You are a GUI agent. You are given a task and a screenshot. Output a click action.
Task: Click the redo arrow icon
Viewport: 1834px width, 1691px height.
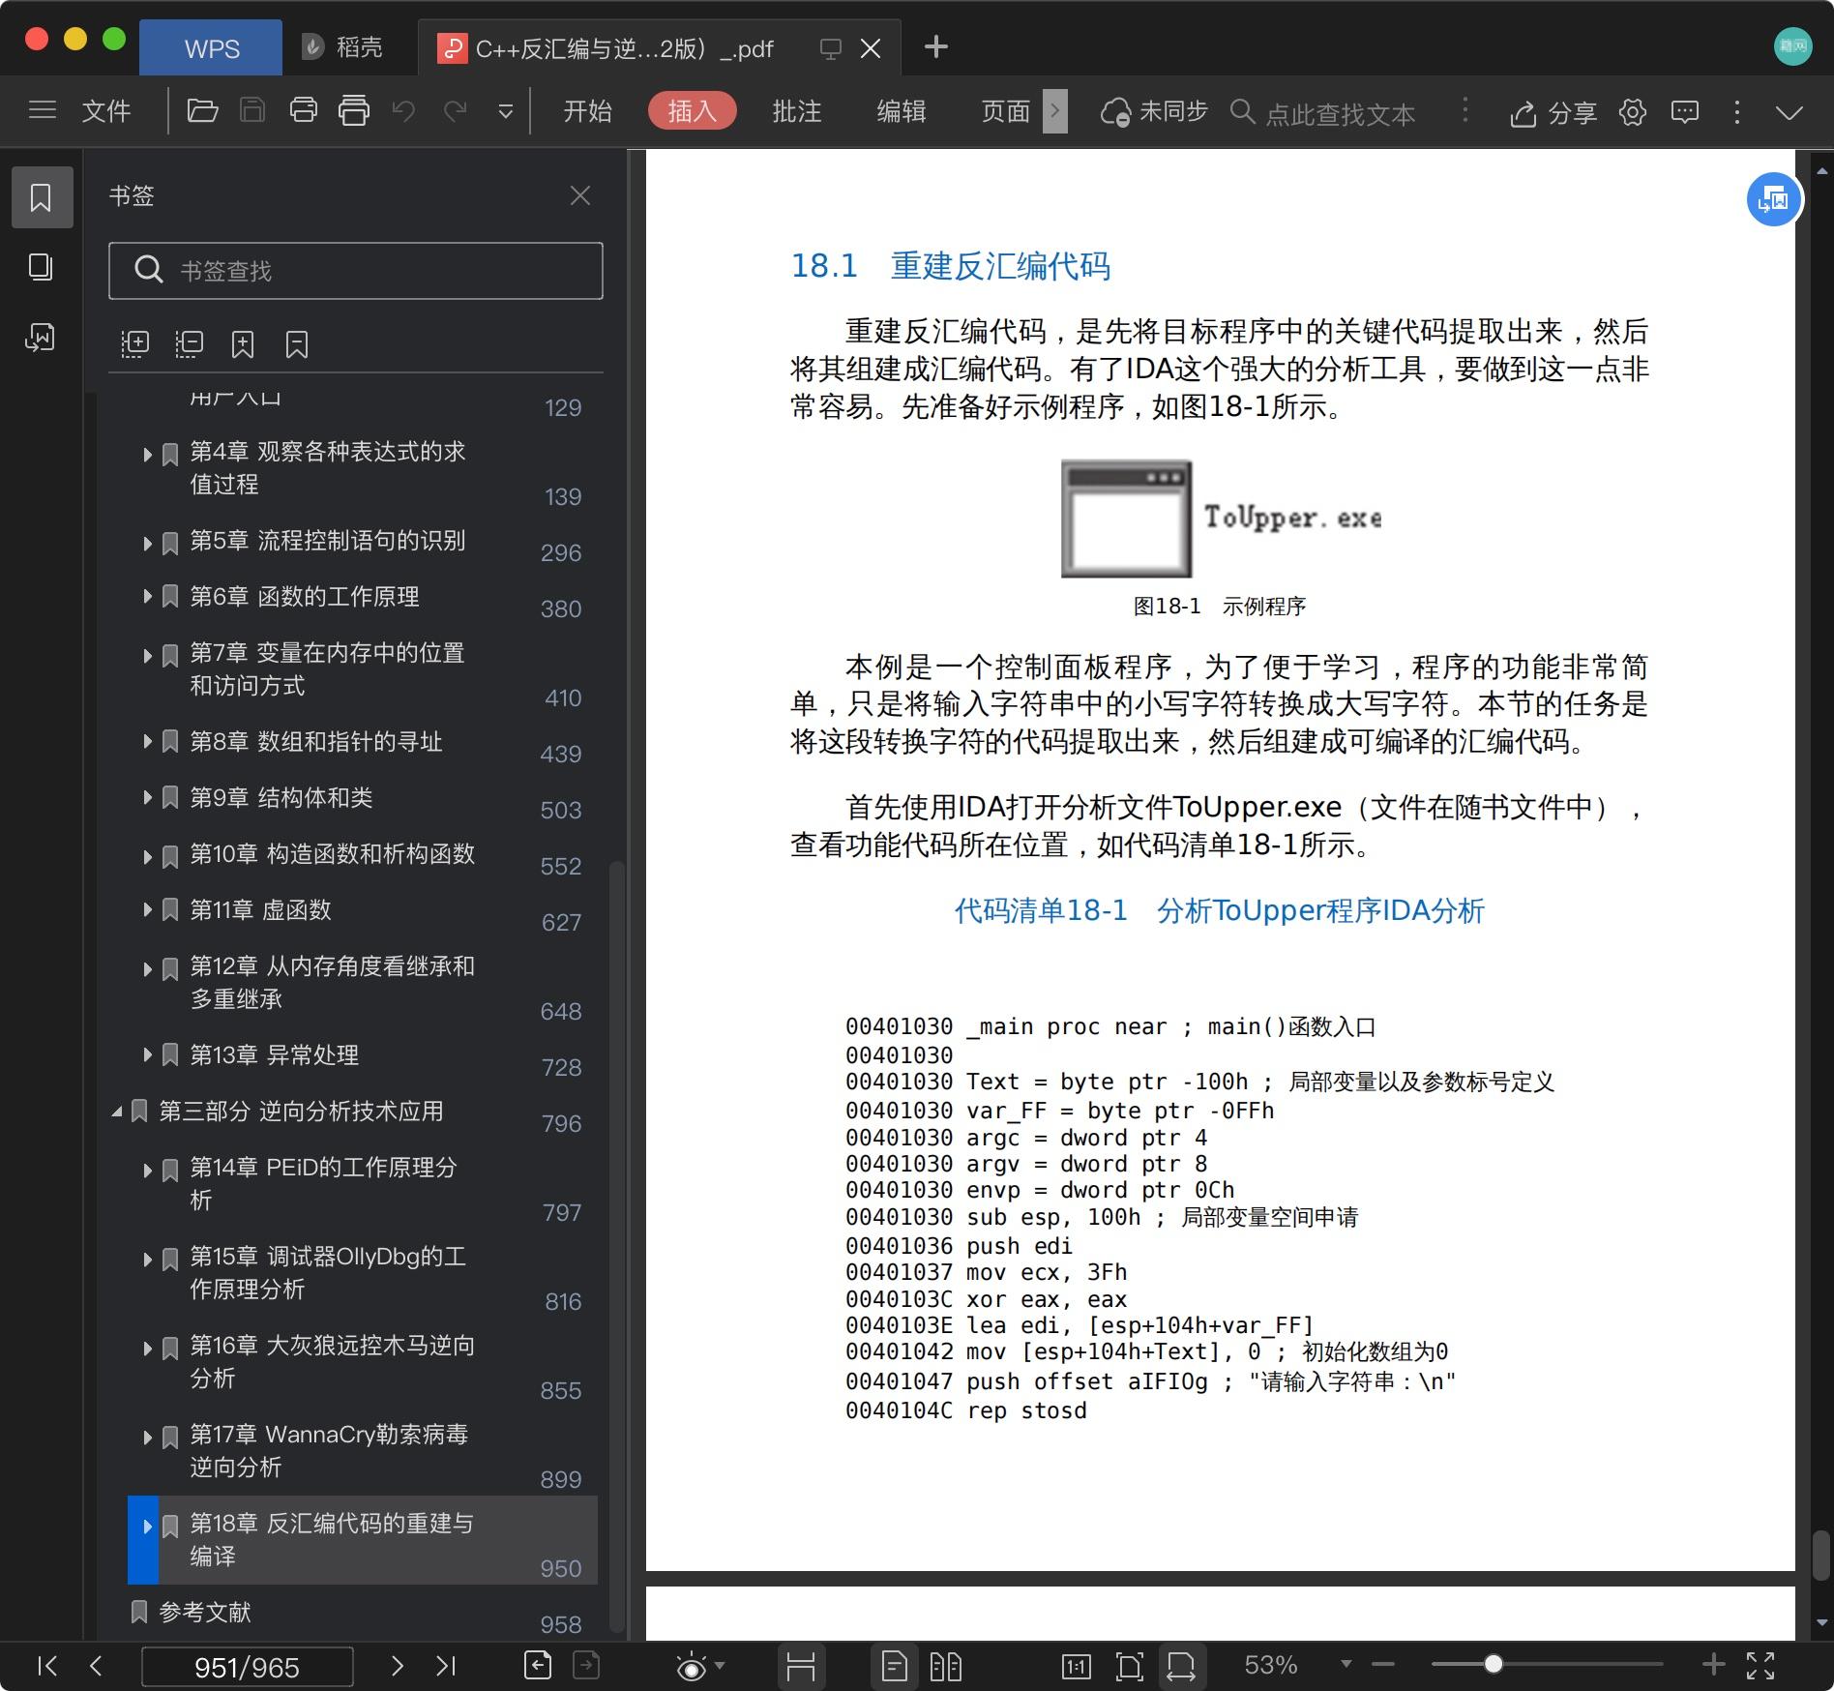(455, 110)
